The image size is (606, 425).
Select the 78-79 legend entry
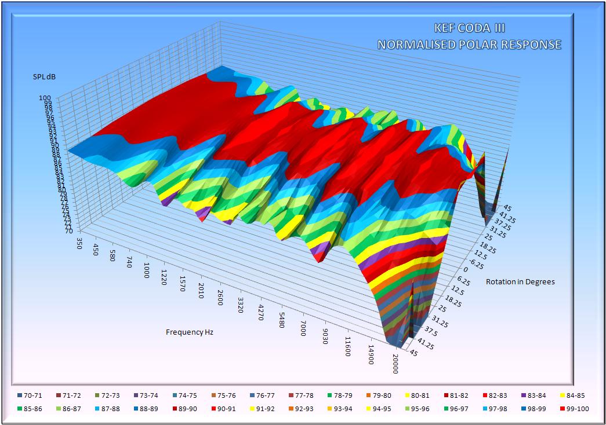340,395
